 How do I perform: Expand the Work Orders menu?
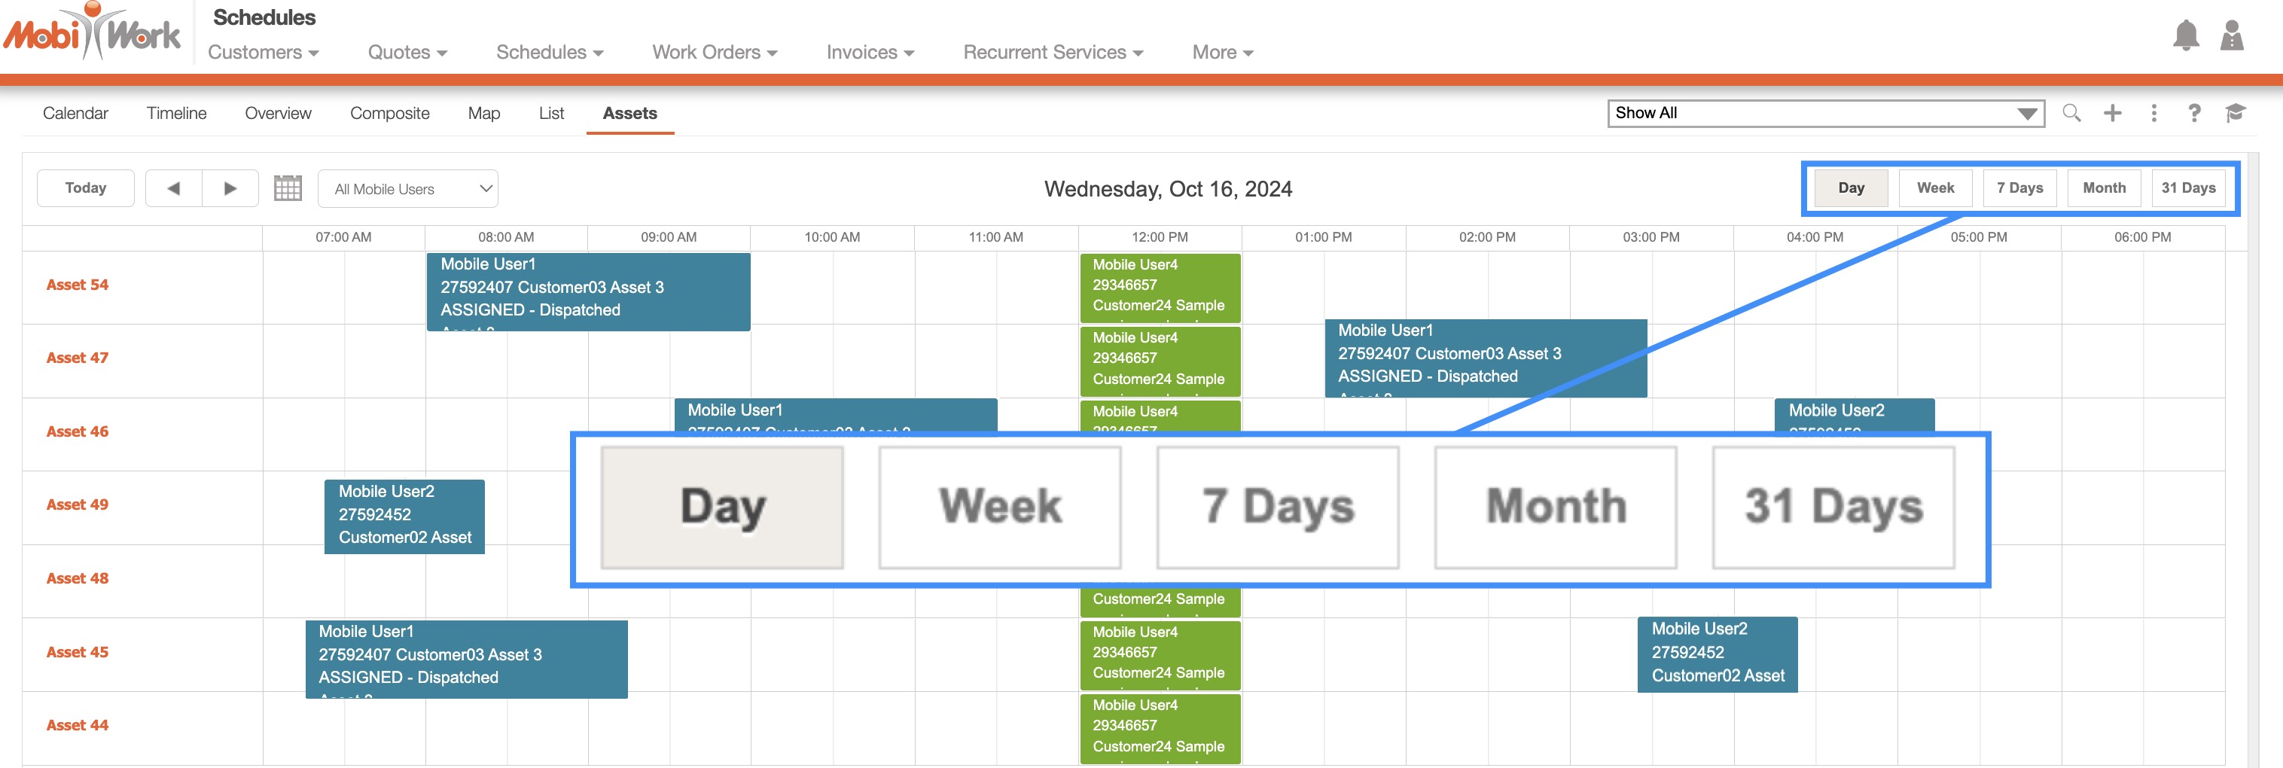click(x=715, y=52)
